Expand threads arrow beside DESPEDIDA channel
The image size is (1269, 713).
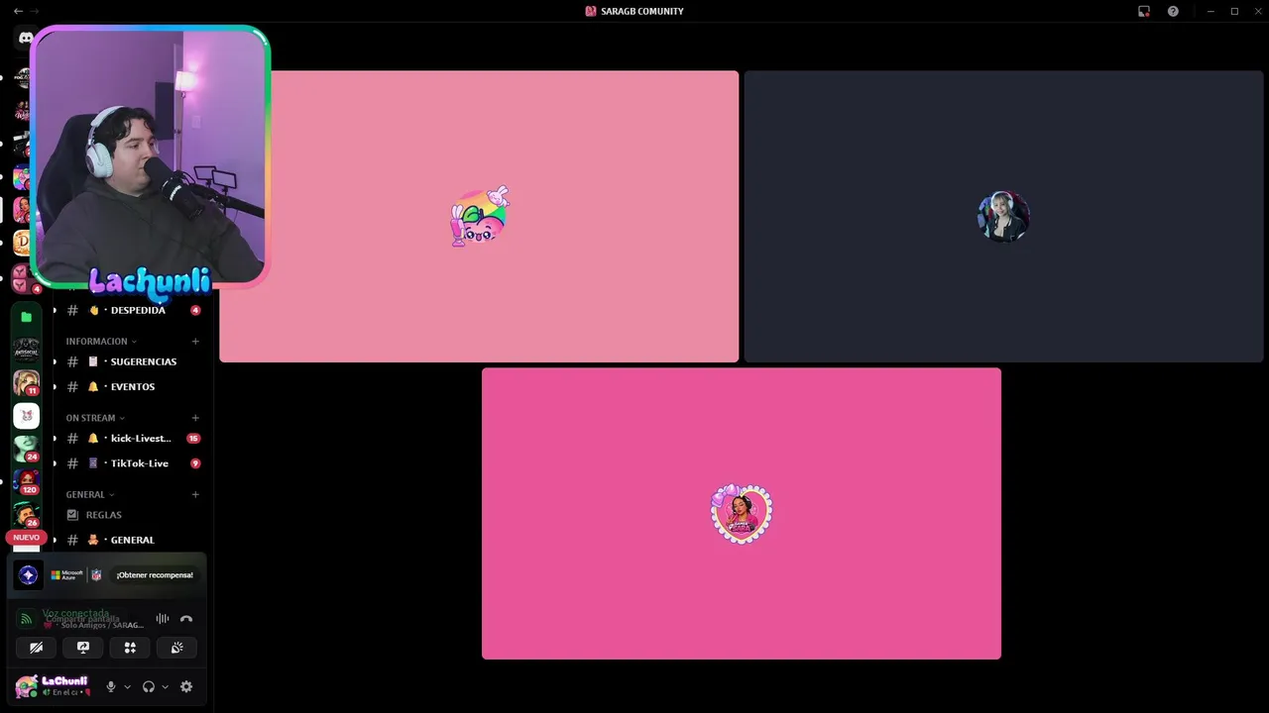56,310
